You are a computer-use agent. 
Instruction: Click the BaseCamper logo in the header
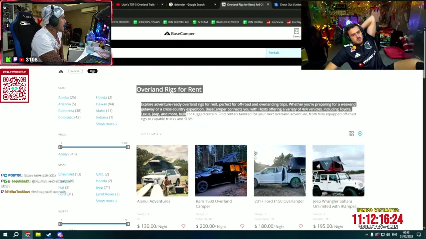pos(179,34)
